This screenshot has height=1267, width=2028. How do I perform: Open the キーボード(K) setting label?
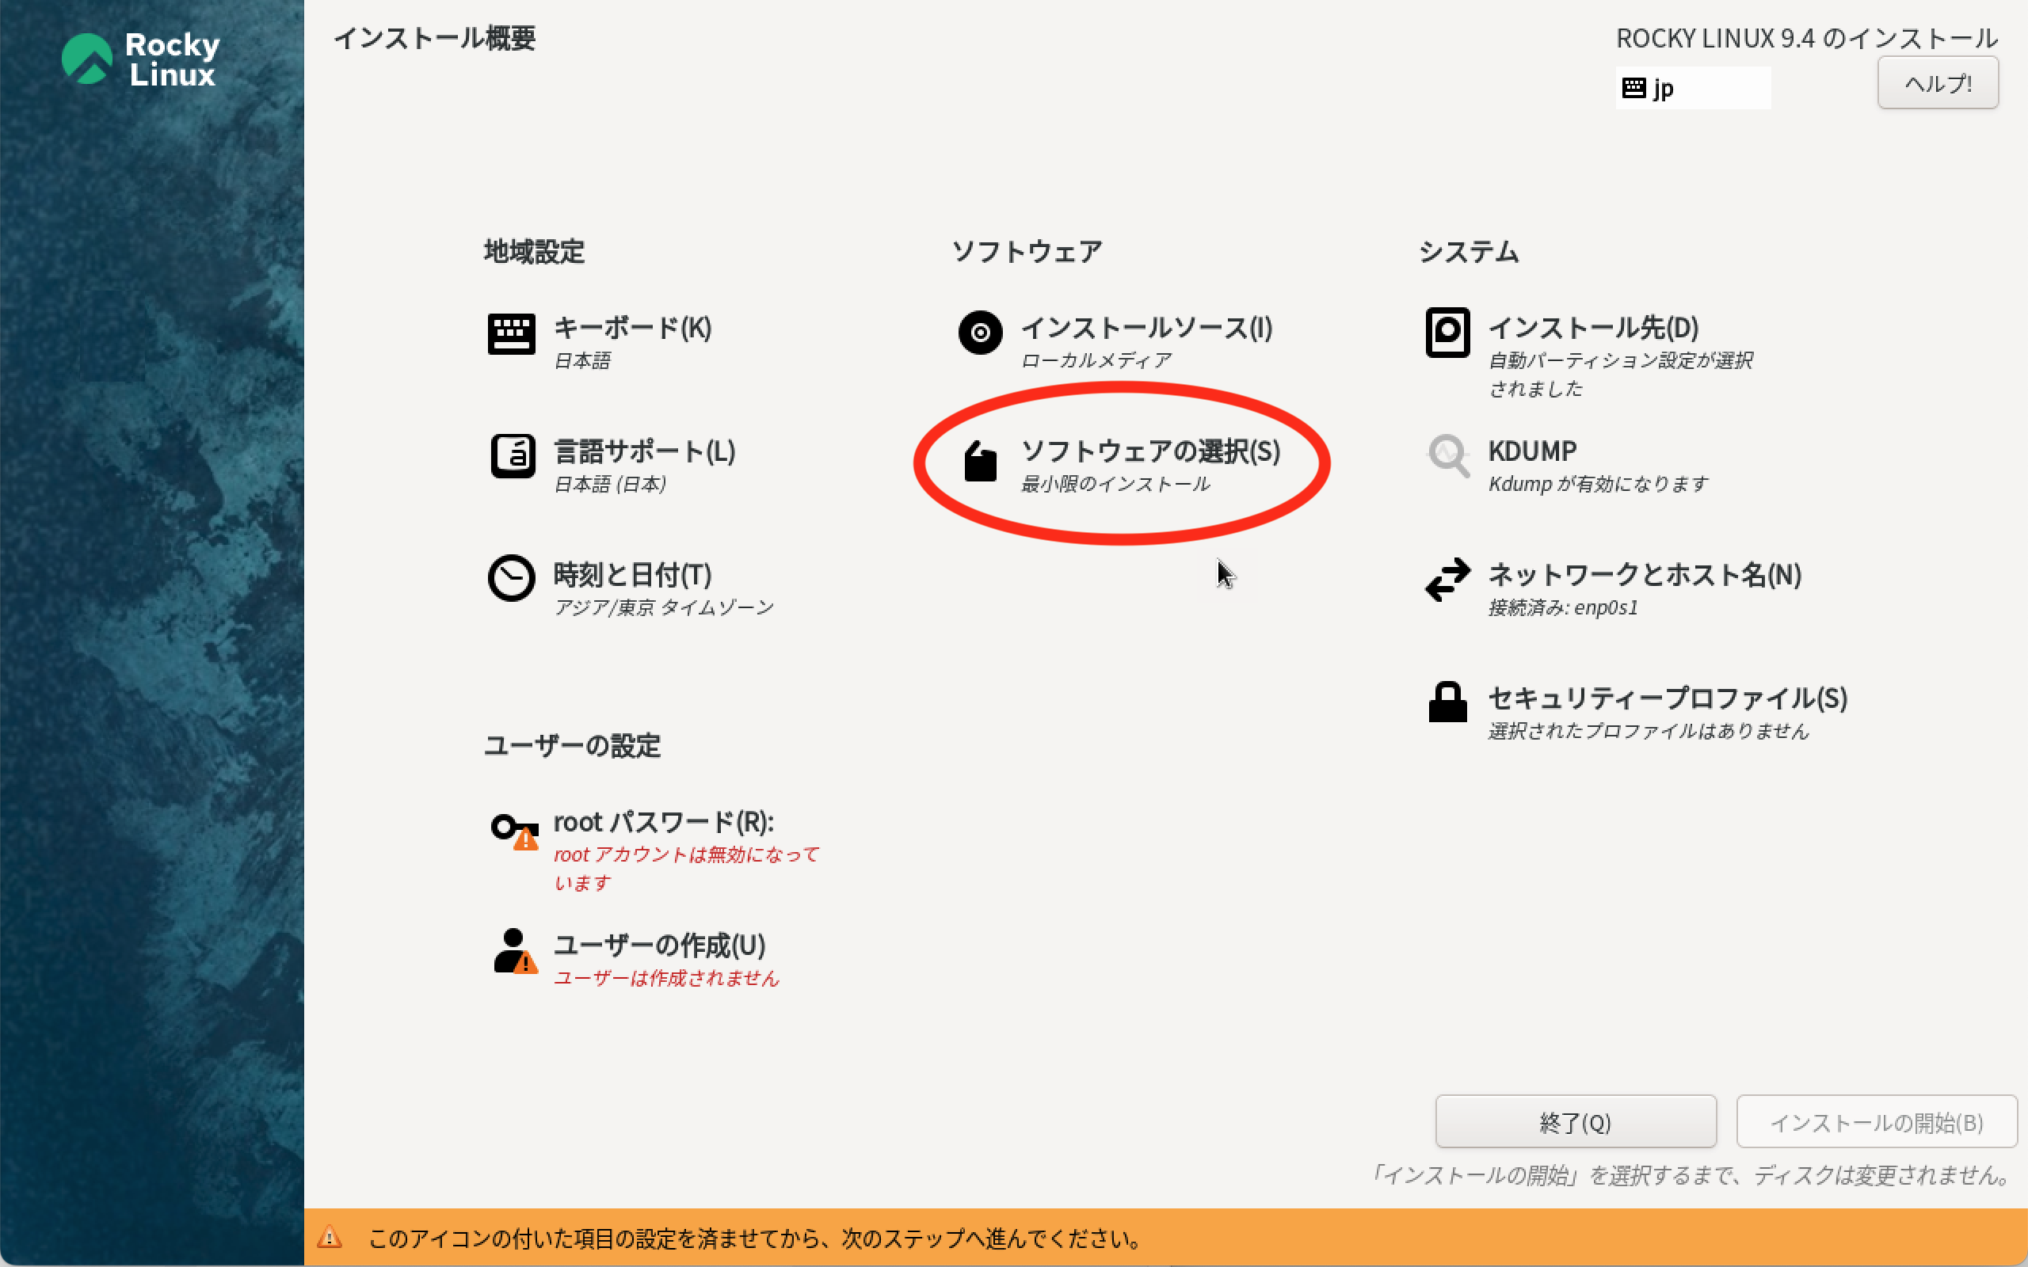[633, 328]
